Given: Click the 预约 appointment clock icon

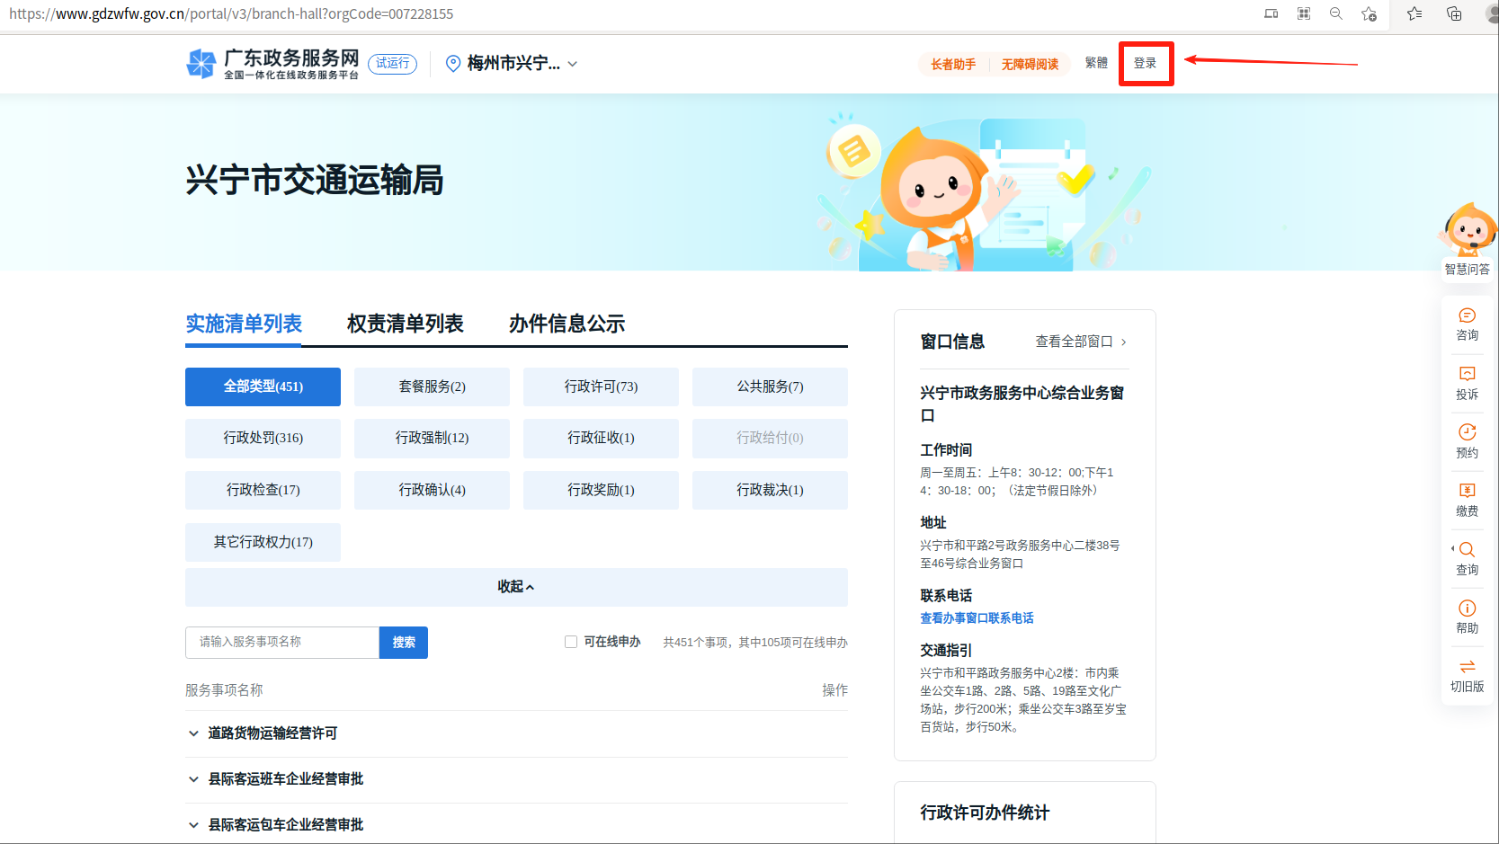Looking at the screenshot, I should pos(1467,433).
